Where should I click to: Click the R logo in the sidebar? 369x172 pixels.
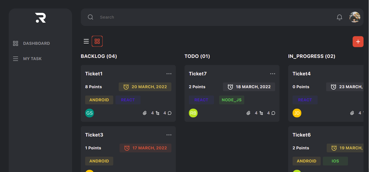(40, 17)
